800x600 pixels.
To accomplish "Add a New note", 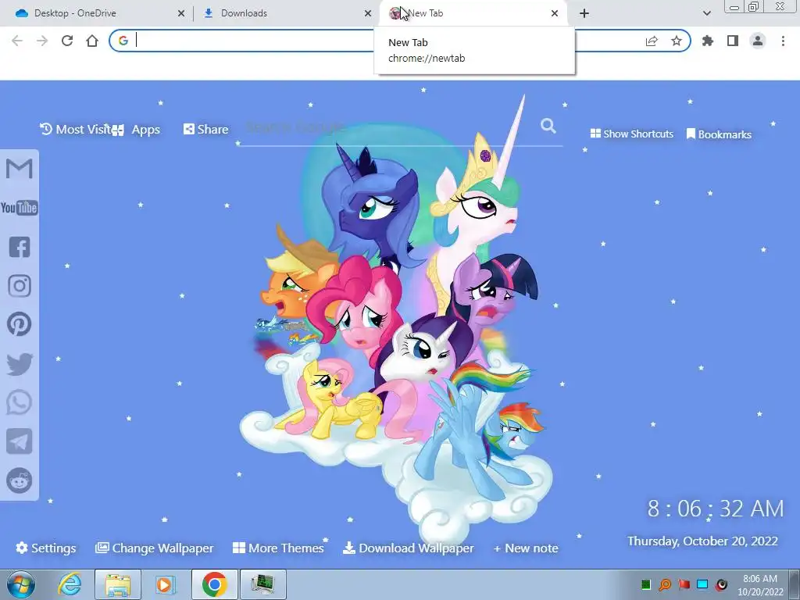I will (526, 548).
